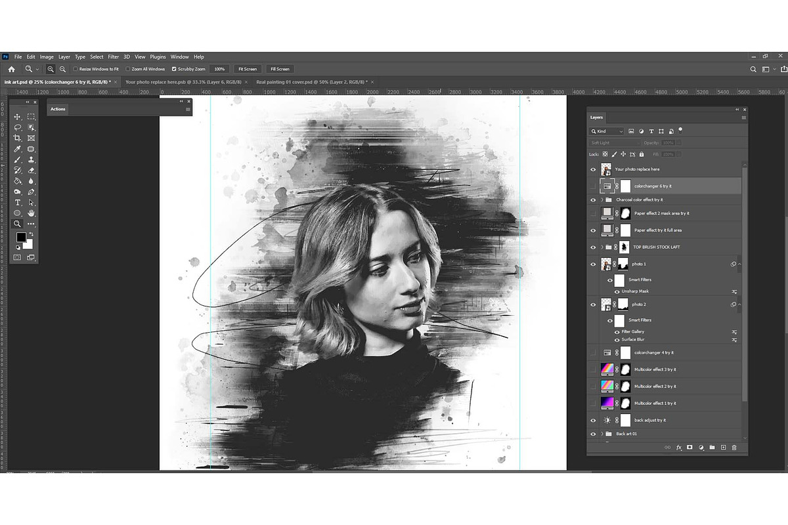
Task: Click the Home icon in options bar
Action: pos(11,69)
